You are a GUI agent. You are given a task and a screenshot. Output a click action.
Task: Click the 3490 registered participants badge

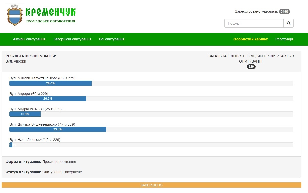[284, 12]
